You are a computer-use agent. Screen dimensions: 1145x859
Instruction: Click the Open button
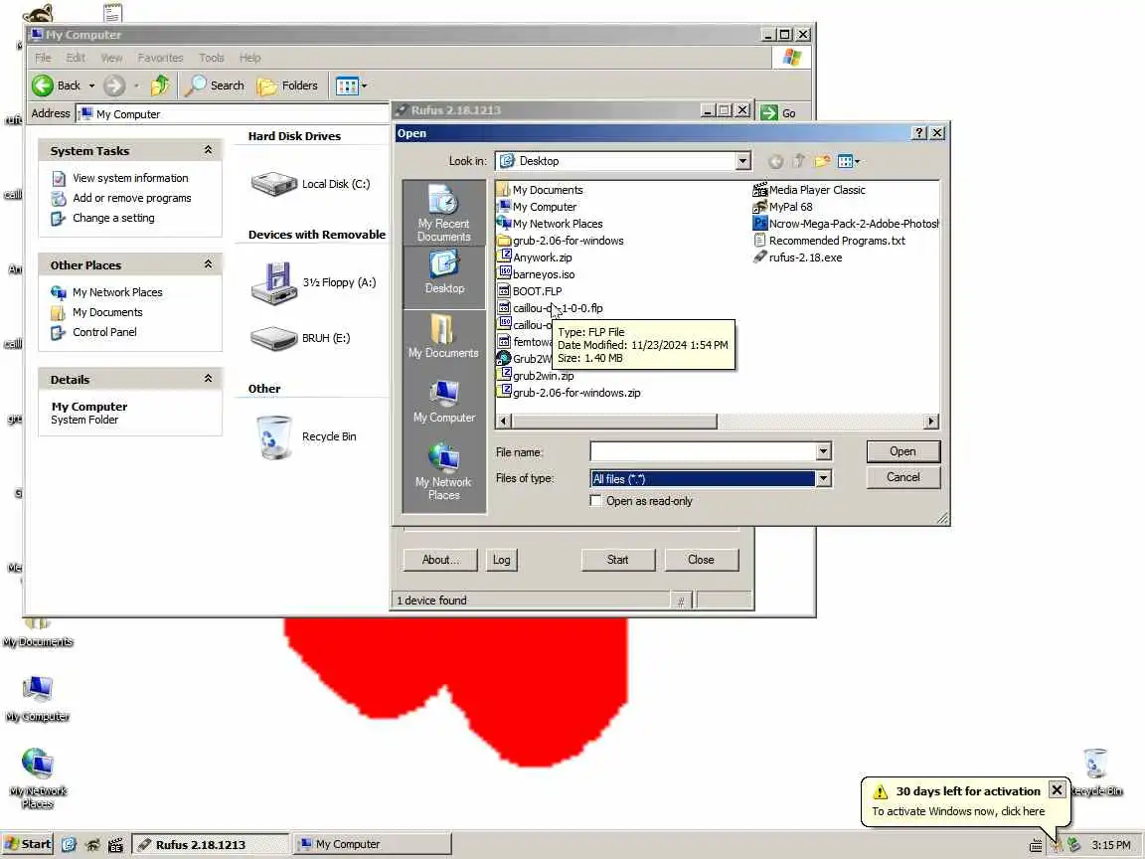[903, 451]
